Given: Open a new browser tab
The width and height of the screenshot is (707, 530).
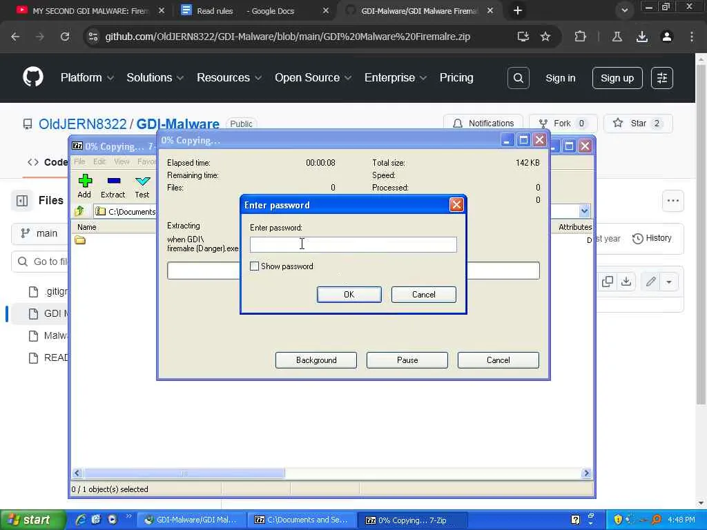Looking at the screenshot, I should (518, 10).
